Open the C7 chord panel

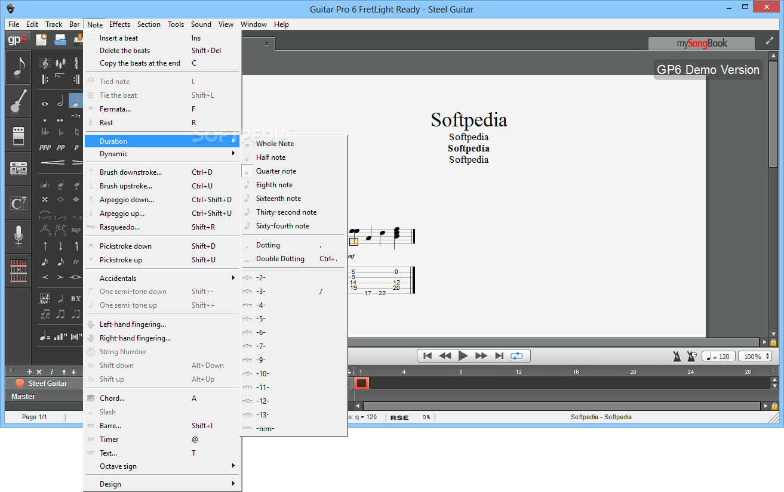(19, 203)
